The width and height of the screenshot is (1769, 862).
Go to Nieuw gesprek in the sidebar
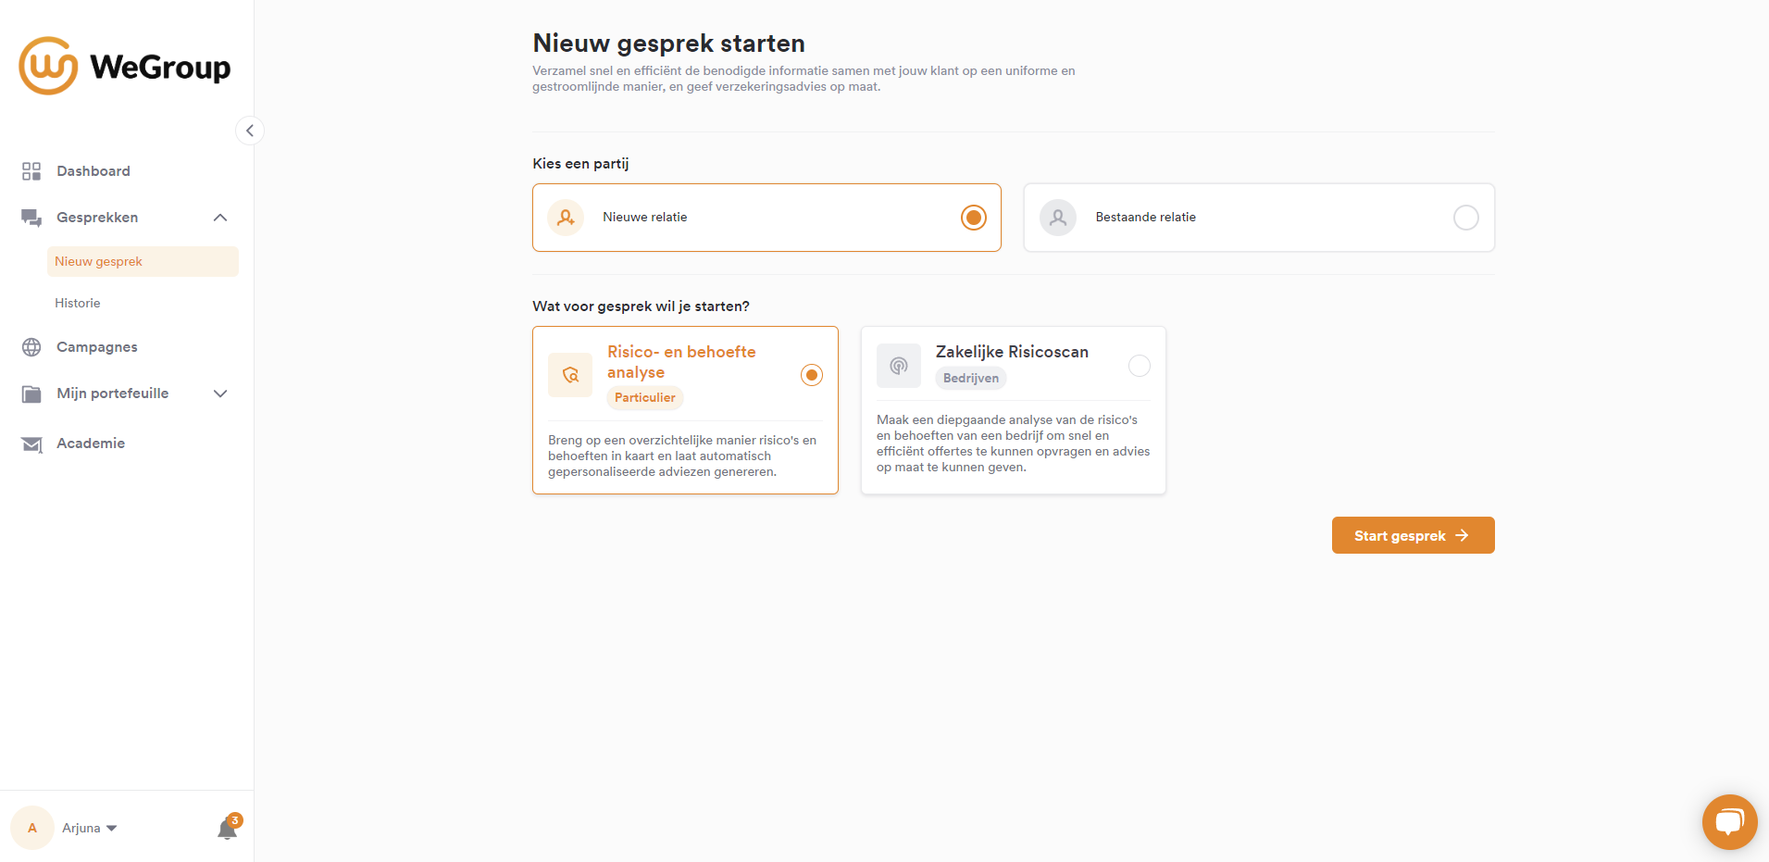coord(99,261)
